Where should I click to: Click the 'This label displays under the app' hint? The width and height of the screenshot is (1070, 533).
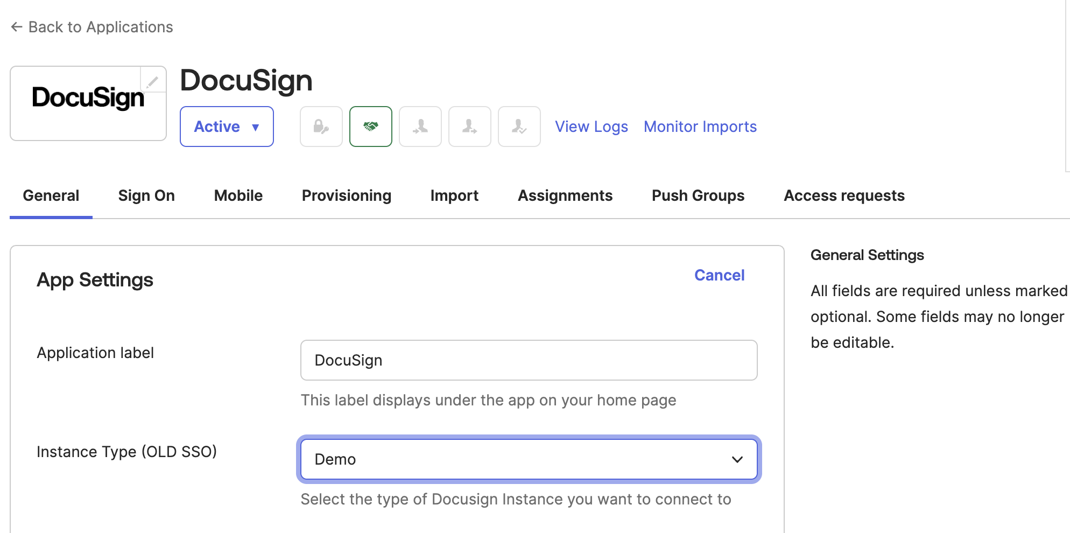488,400
